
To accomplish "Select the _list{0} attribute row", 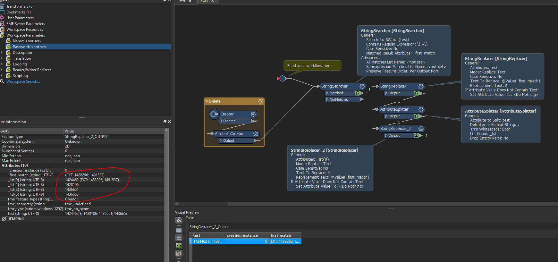I will pyautogui.click(x=83, y=180).
